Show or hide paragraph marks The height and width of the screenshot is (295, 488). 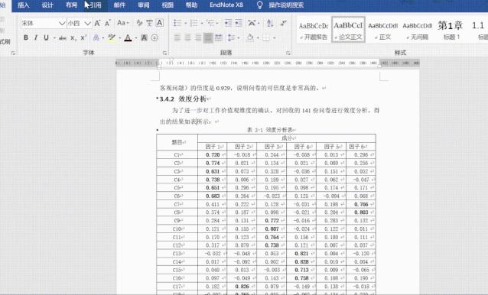(x=283, y=23)
